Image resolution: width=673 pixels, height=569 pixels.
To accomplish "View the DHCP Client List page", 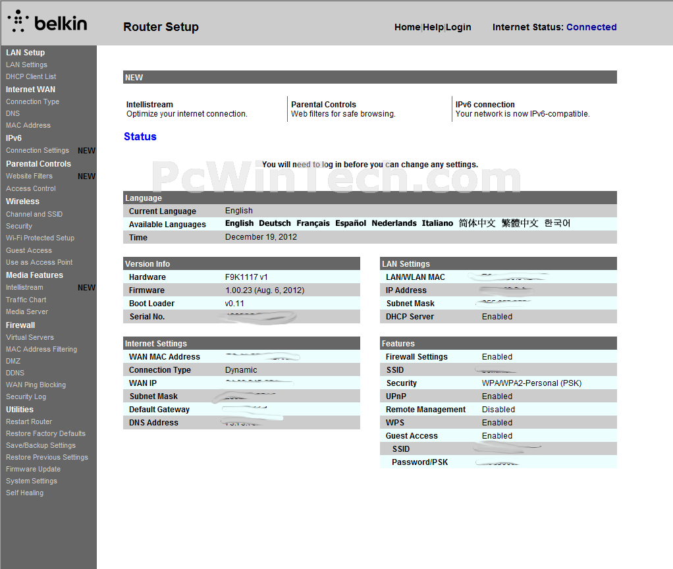I will pos(31,76).
